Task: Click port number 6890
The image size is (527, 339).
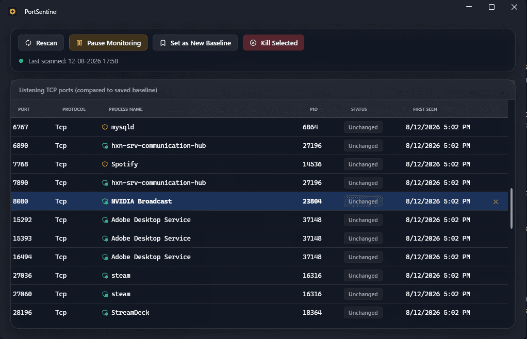Action: (21, 146)
